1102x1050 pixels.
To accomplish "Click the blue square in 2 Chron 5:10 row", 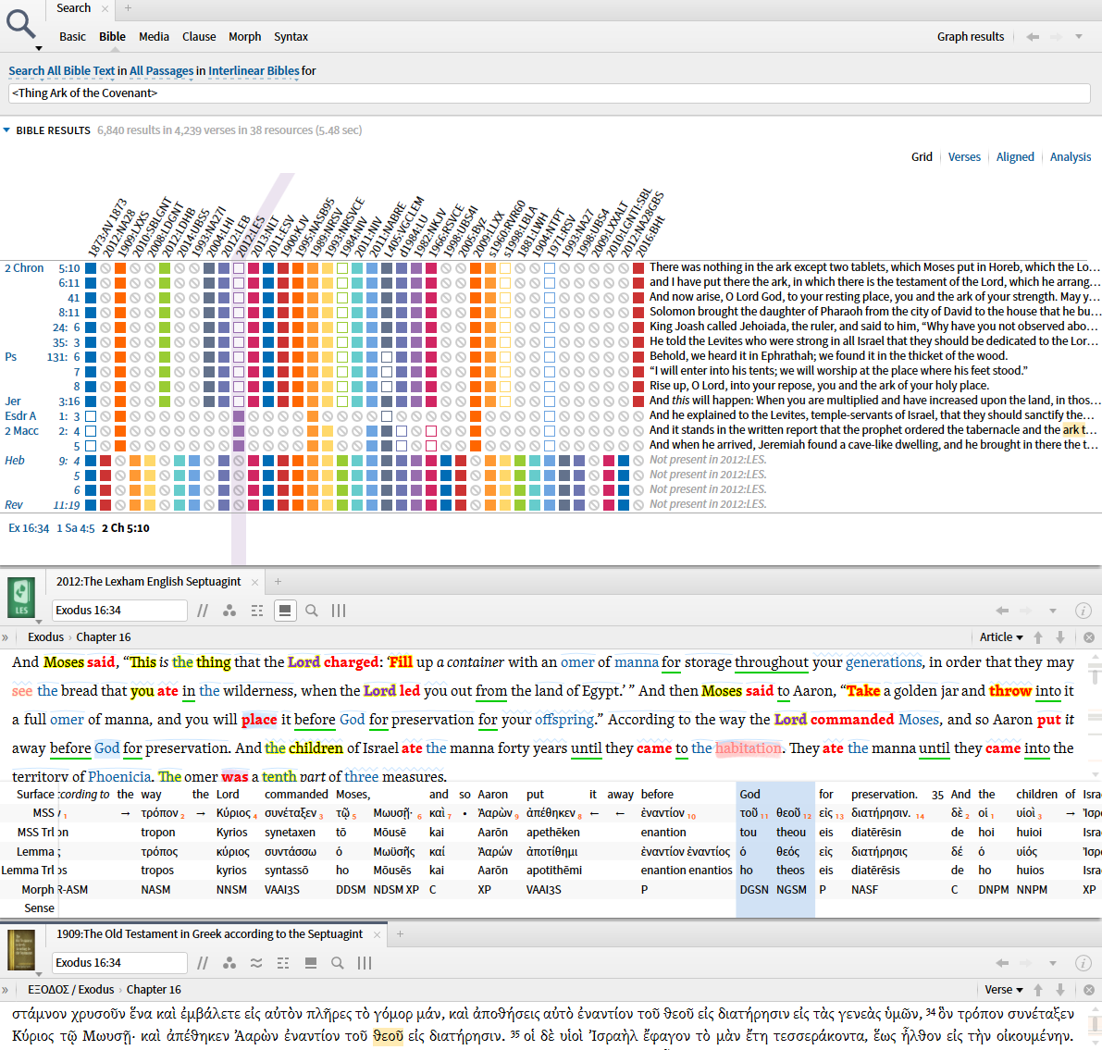I will click(91, 267).
